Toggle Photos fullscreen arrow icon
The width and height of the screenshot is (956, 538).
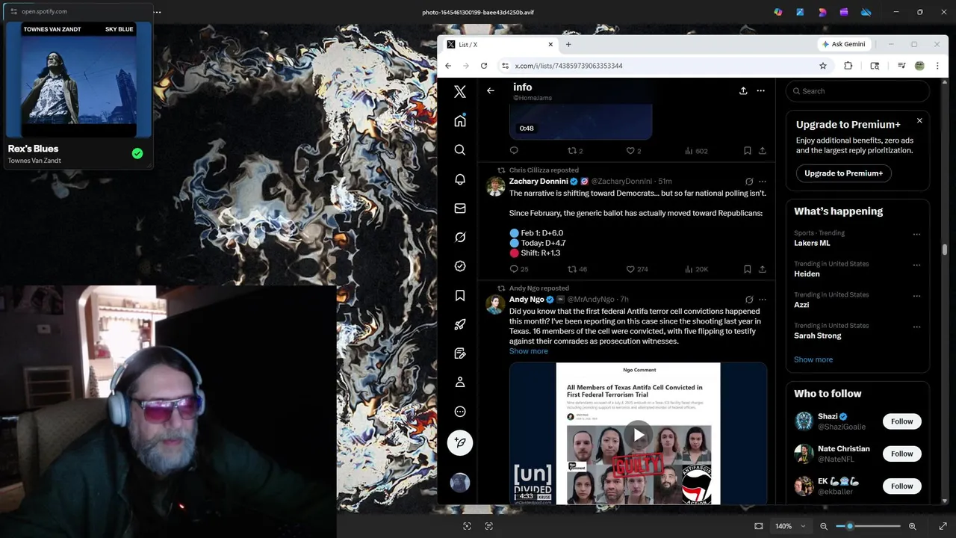click(943, 526)
